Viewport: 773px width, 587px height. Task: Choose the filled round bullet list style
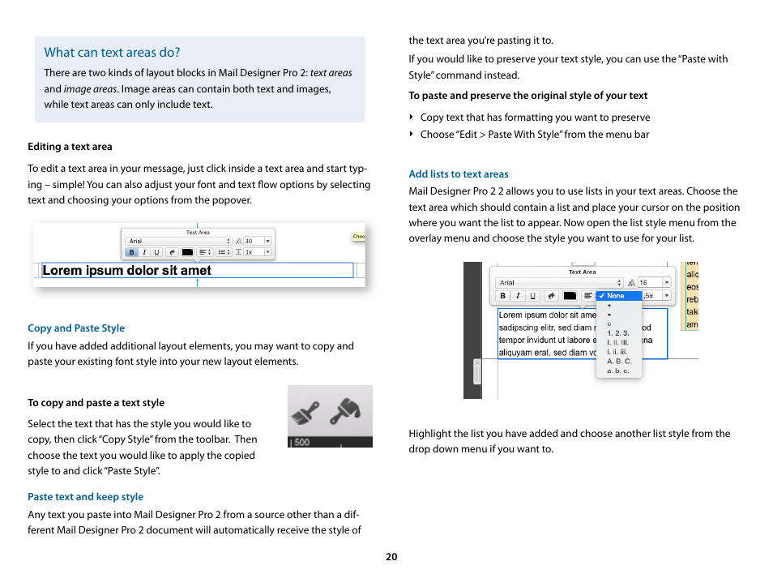[x=619, y=306]
